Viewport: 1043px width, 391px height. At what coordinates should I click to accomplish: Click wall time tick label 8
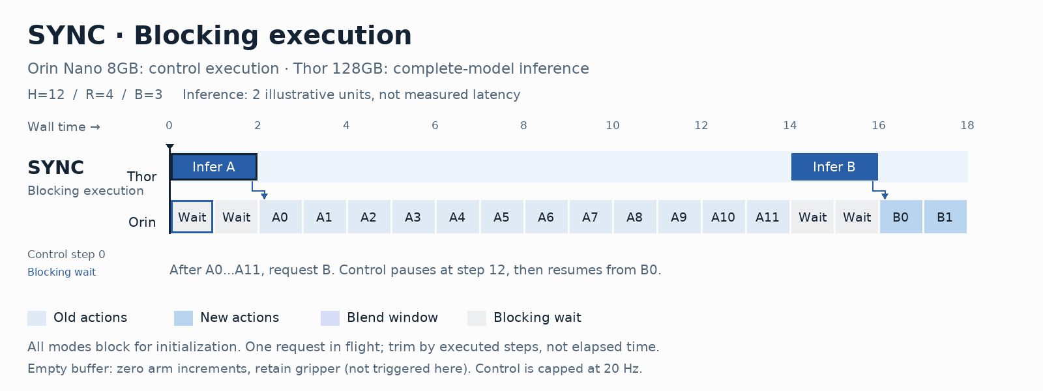click(x=523, y=125)
